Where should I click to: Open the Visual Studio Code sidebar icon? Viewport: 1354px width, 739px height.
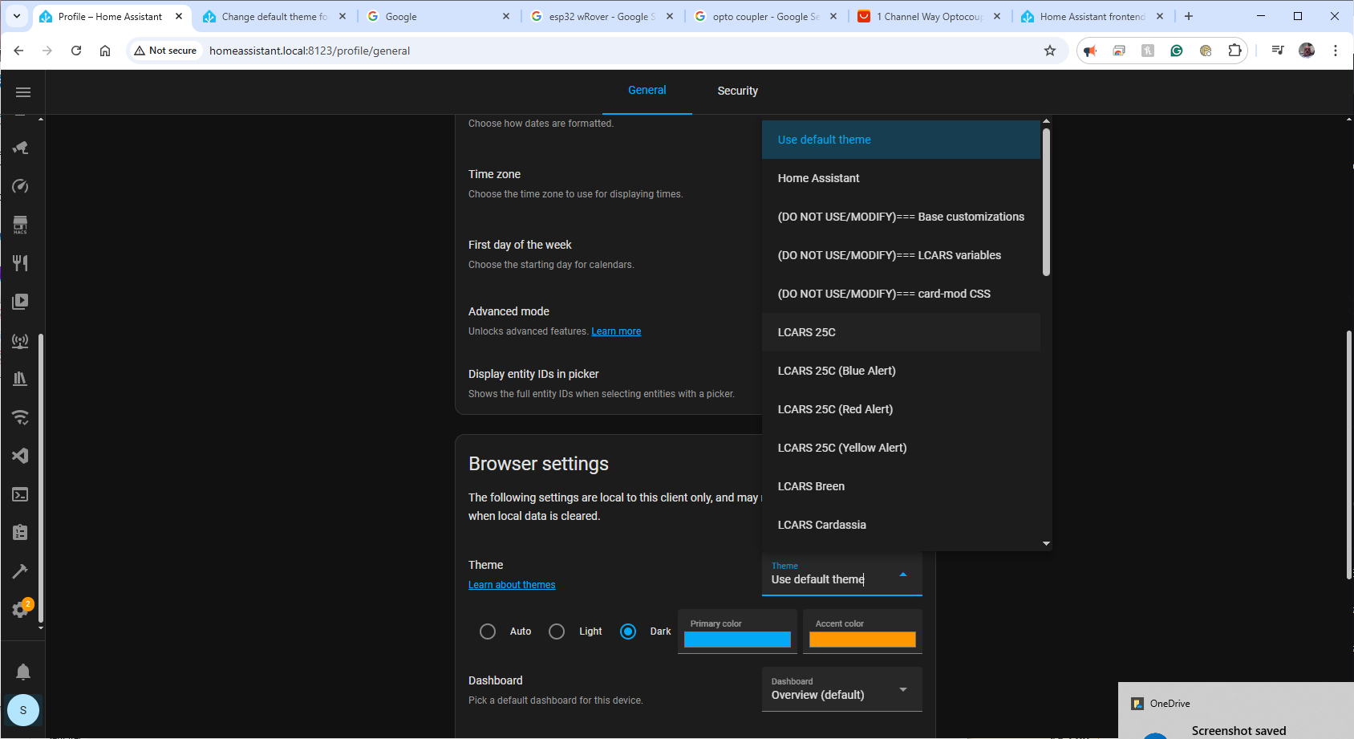[20, 456]
